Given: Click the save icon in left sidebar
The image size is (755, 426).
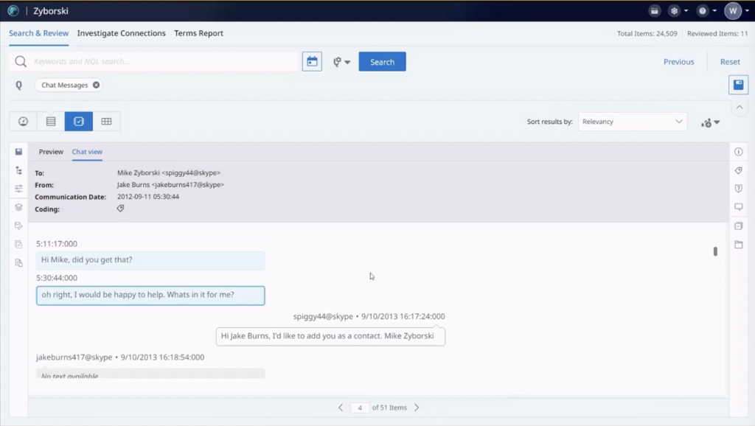Looking at the screenshot, I should (18, 152).
